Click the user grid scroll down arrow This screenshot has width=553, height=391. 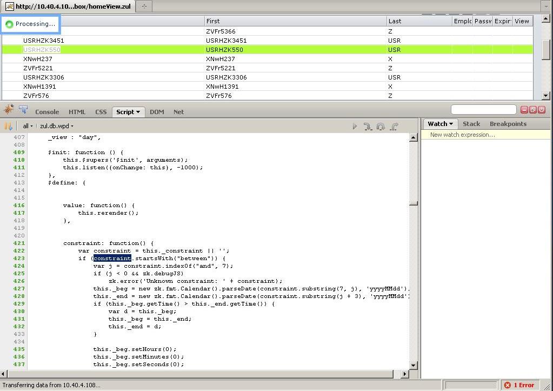tap(546, 95)
